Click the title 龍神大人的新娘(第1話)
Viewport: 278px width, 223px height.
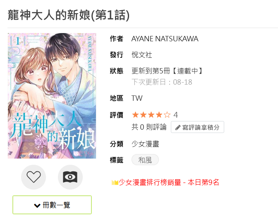(69, 15)
